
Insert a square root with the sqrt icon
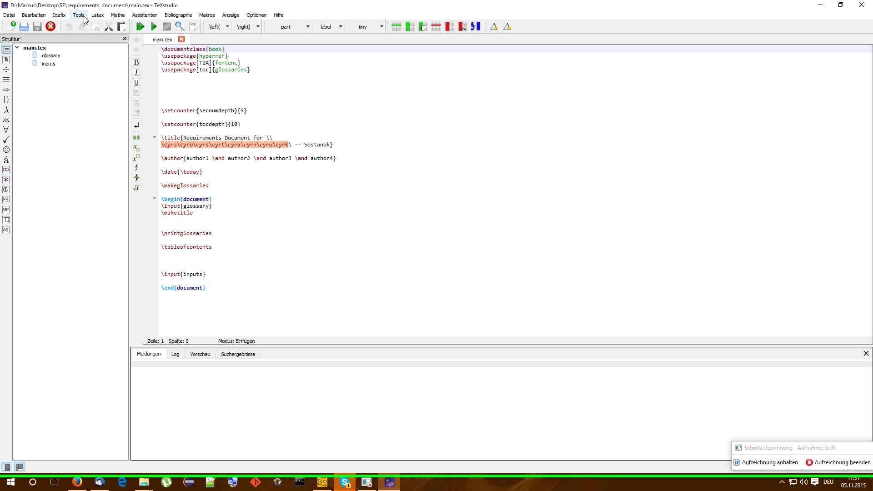pyautogui.click(x=136, y=188)
